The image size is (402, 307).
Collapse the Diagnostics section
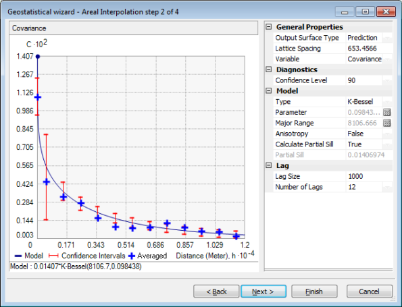click(x=268, y=69)
